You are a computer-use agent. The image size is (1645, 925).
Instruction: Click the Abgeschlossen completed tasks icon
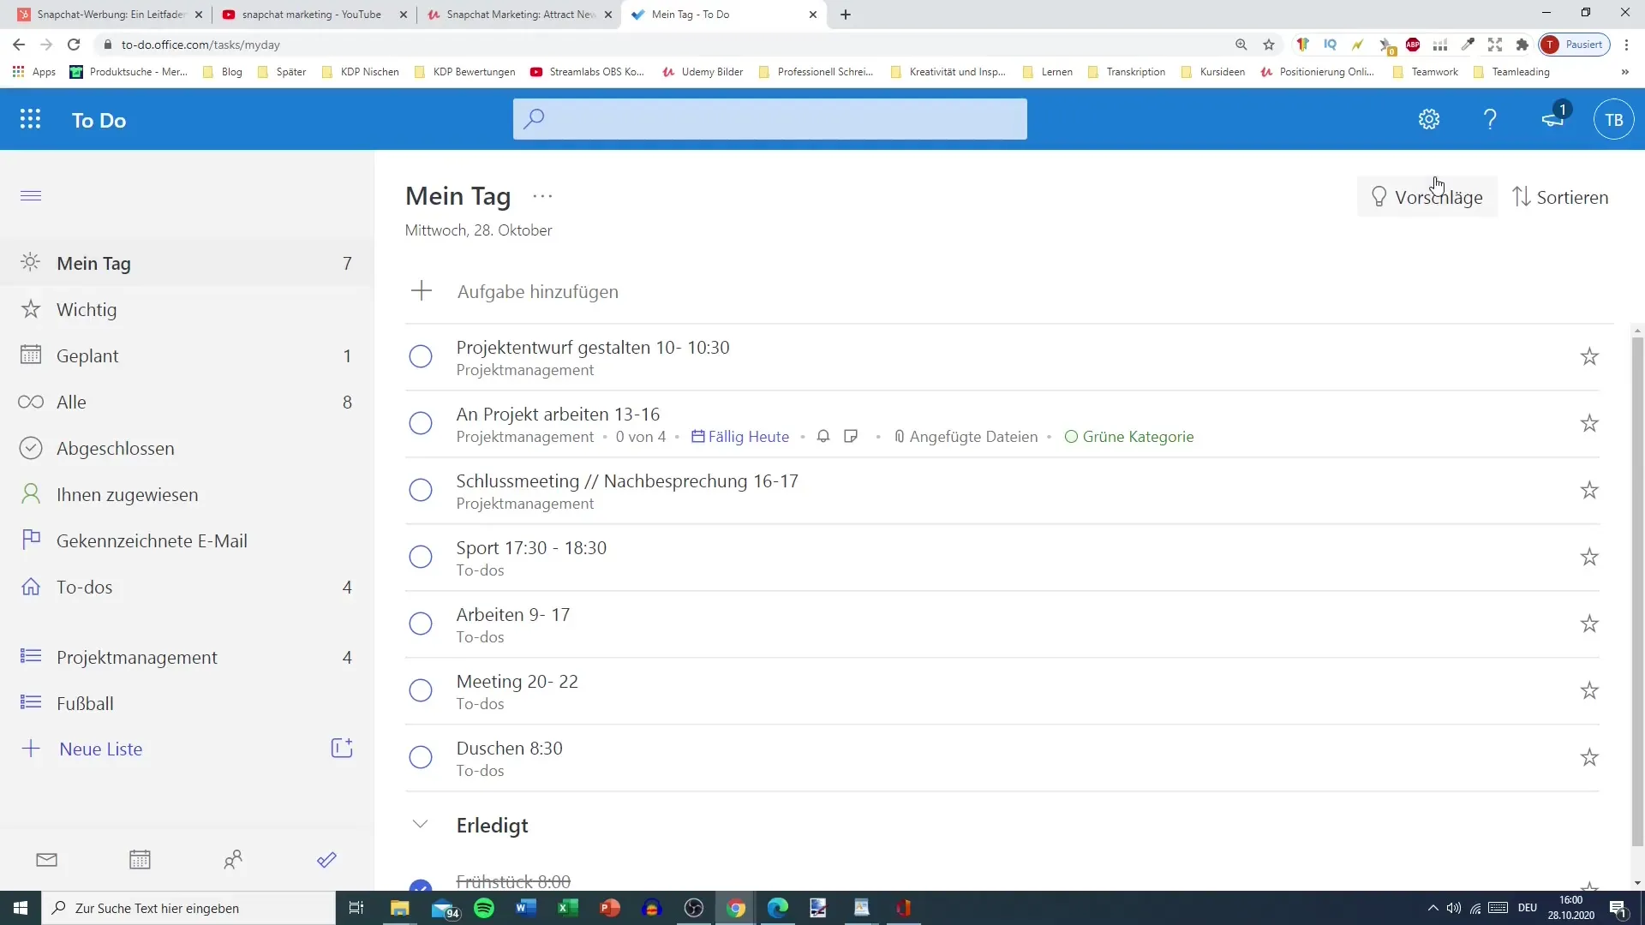pyautogui.click(x=31, y=449)
